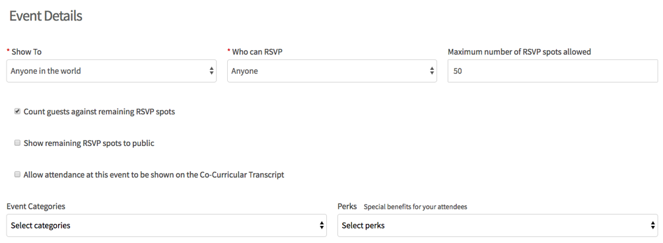The height and width of the screenshot is (243, 663).
Task: Enable Show remaining RSVP spots to public
Action: point(17,143)
